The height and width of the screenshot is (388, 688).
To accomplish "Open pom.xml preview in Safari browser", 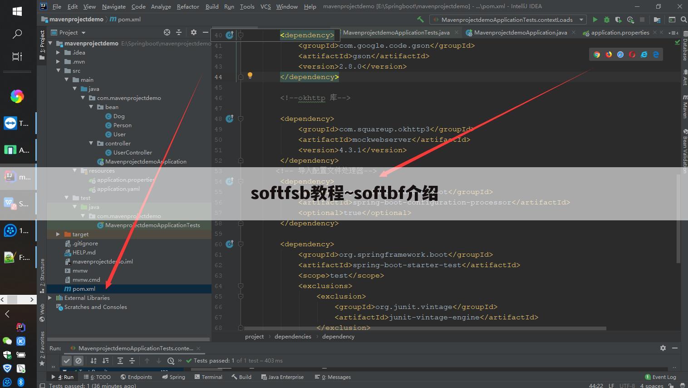I will (x=620, y=55).
